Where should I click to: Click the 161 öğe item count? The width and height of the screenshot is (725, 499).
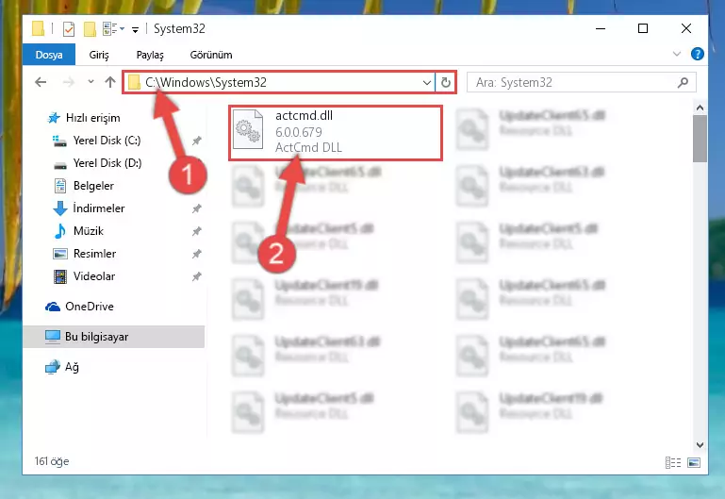point(52,461)
